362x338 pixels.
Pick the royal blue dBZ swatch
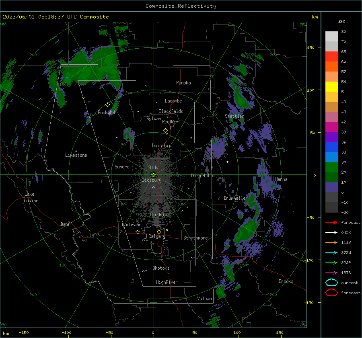click(331, 147)
